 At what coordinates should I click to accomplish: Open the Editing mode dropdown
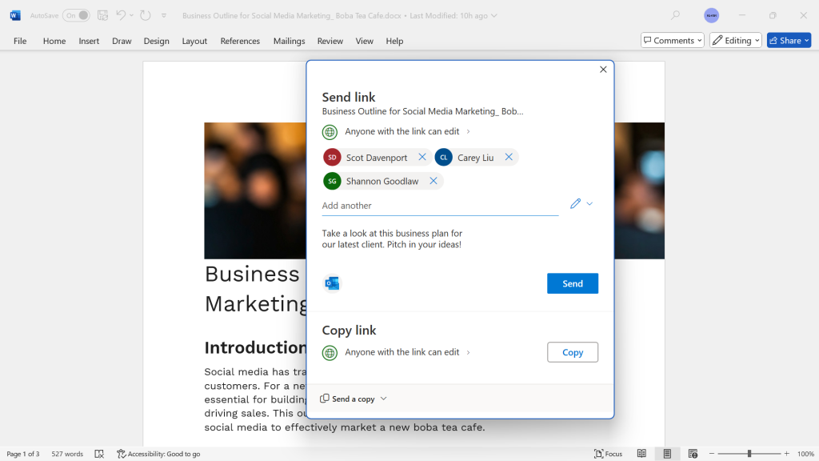[736, 40]
